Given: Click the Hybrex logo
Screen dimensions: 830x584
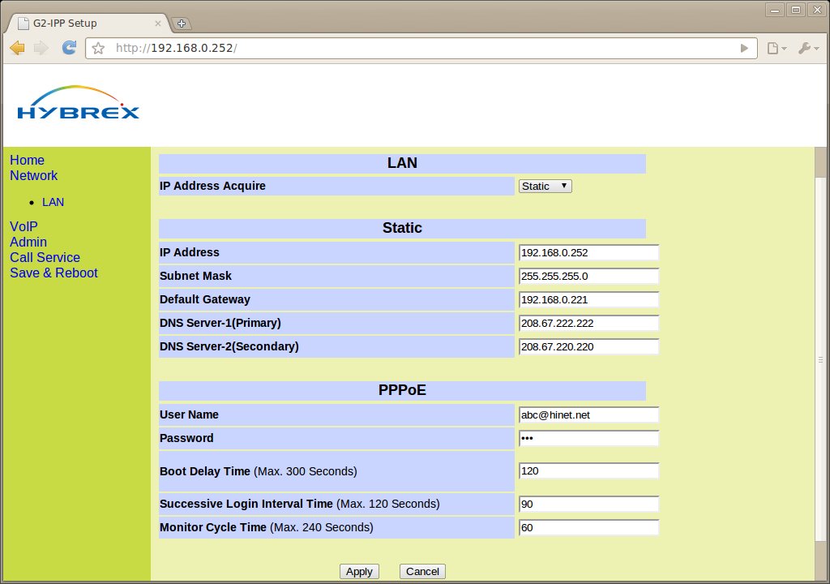Looking at the screenshot, I should tap(78, 105).
